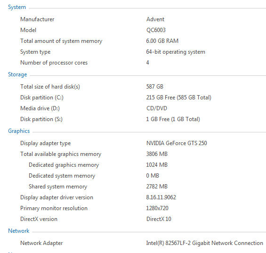Click 215 GB Free (585 GB Total) value

pyautogui.click(x=179, y=98)
